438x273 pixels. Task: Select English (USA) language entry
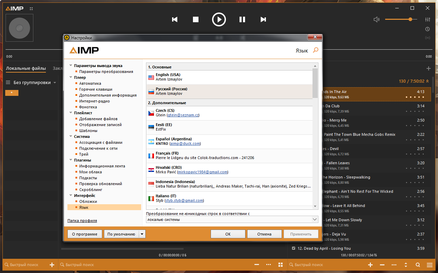click(229, 77)
